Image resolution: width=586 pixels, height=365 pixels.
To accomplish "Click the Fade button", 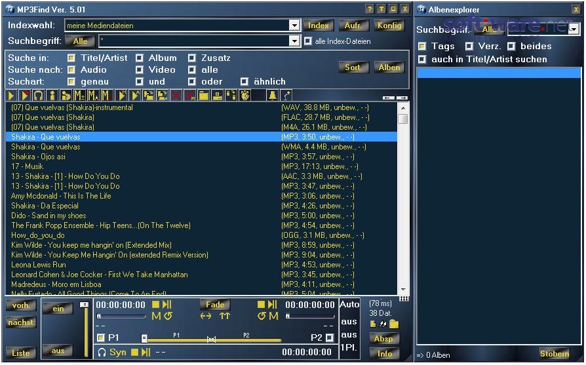I will point(215,305).
